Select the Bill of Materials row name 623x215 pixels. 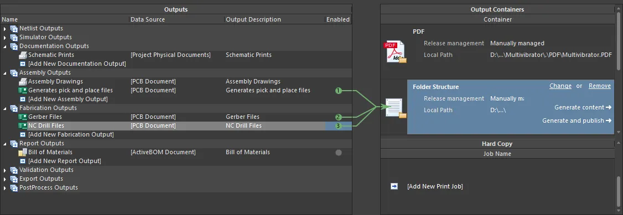point(50,152)
